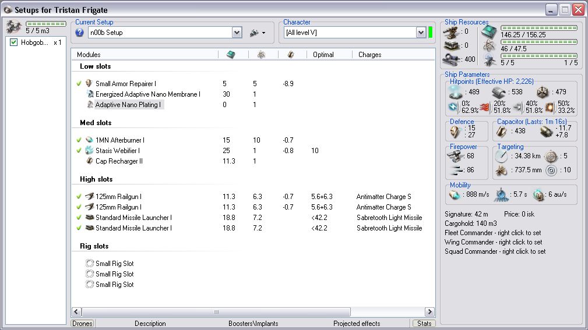Image resolution: width=588 pixels, height=330 pixels.
Task: Click the horizontal scrollbar right arrow
Action: point(429,311)
